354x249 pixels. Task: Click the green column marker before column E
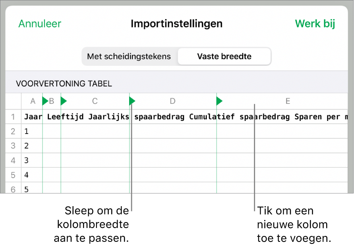coord(219,101)
